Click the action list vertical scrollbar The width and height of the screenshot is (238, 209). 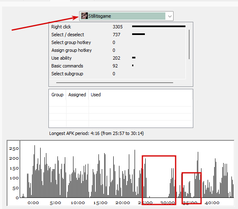click(x=189, y=44)
